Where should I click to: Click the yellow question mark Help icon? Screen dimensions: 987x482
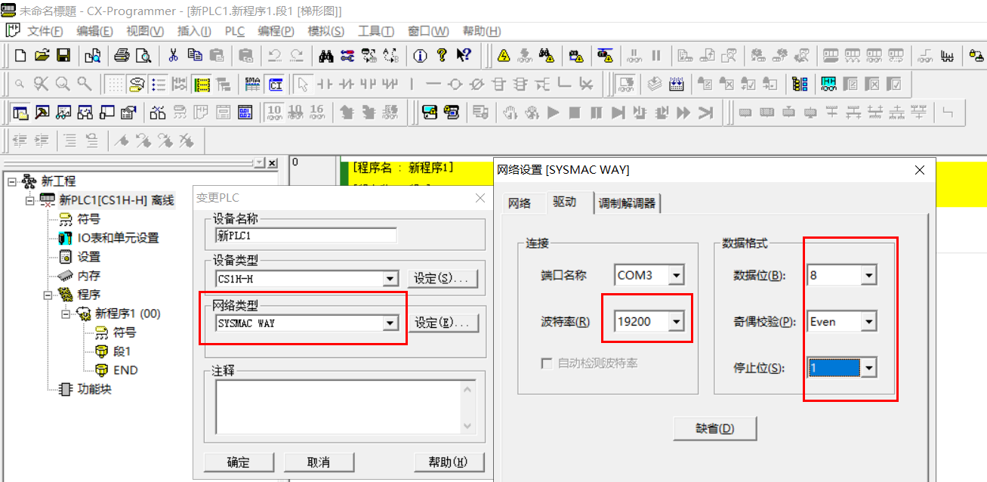[442, 55]
